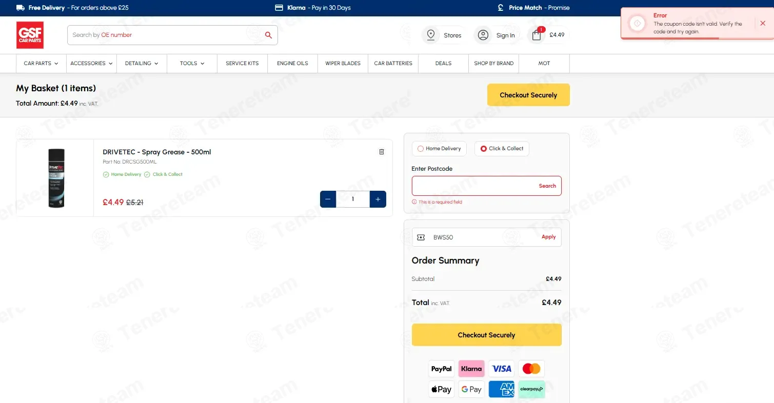This screenshot has width=774, height=403.
Task: Click the American Express logo
Action: pyautogui.click(x=502, y=390)
